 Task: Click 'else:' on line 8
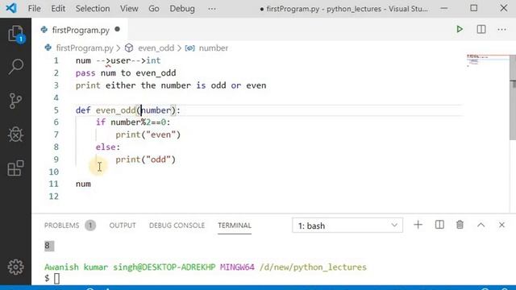pos(108,147)
